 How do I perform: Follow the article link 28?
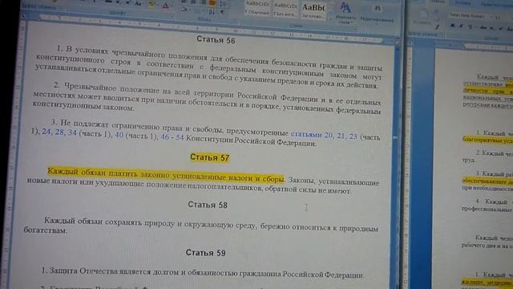click(x=59, y=132)
